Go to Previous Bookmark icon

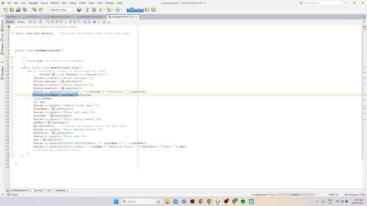point(71,22)
